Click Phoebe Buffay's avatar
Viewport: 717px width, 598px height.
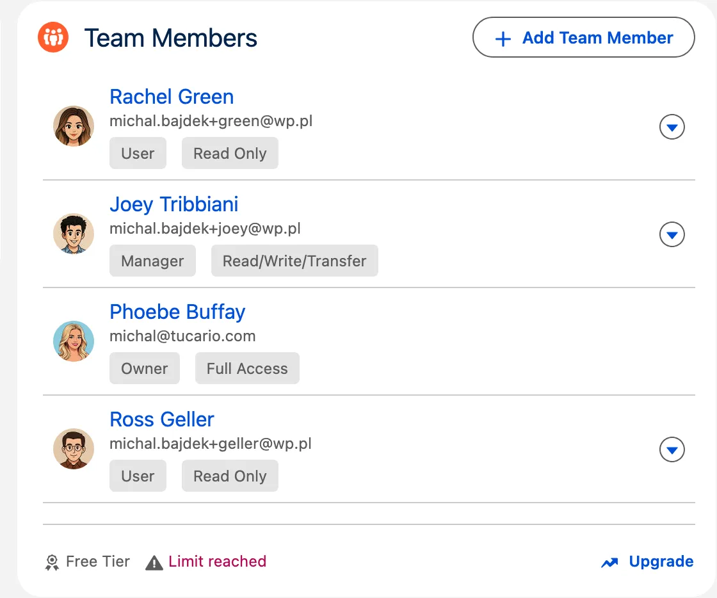[x=74, y=341]
